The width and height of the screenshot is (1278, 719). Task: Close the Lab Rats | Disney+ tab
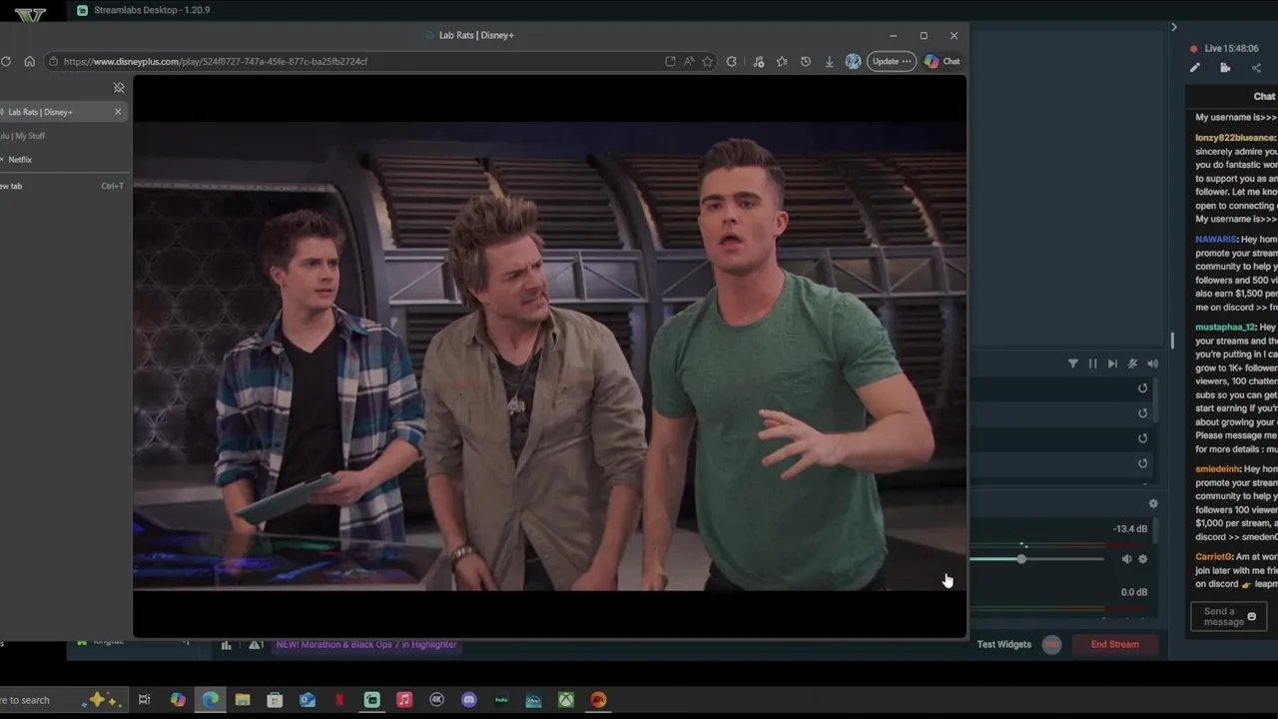coord(118,112)
